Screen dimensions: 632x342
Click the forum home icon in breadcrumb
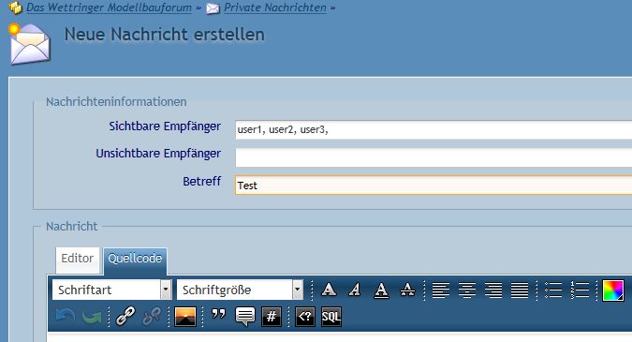15,7
